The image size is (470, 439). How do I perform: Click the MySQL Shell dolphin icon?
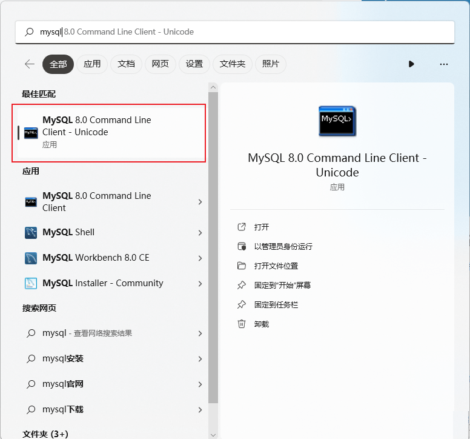[x=31, y=233]
